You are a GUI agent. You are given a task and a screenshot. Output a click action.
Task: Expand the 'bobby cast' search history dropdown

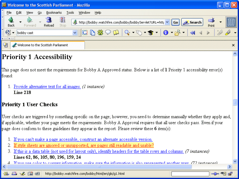pos(75,33)
